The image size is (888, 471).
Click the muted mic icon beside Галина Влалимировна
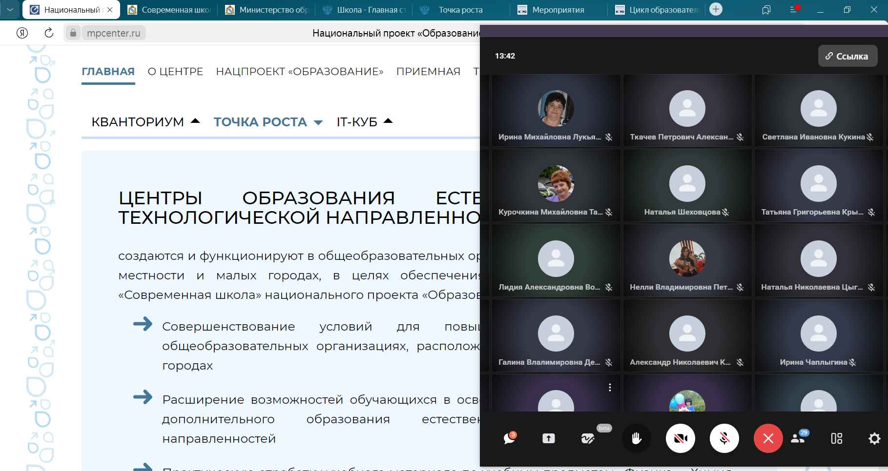tap(609, 362)
